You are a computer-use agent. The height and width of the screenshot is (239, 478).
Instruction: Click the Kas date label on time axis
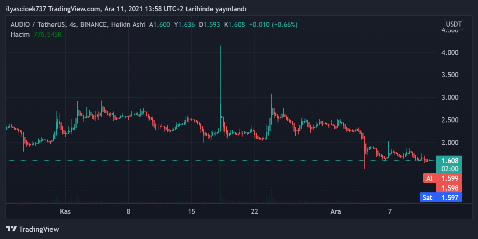(x=65, y=211)
